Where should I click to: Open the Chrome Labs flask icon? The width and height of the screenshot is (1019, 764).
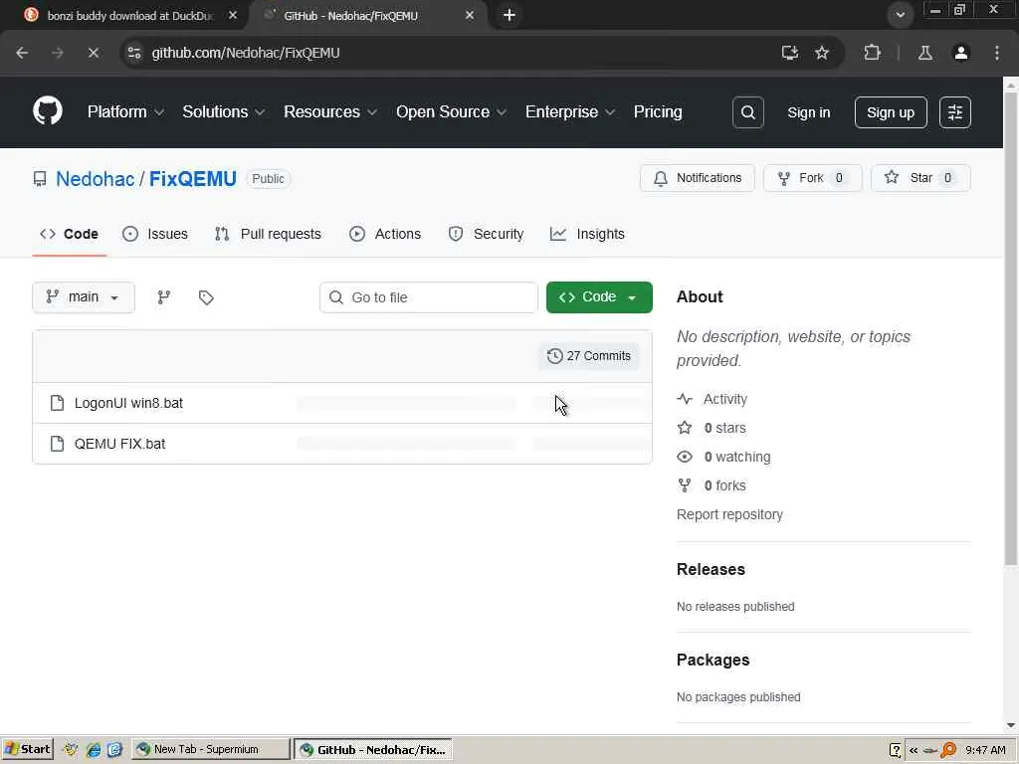coord(925,53)
